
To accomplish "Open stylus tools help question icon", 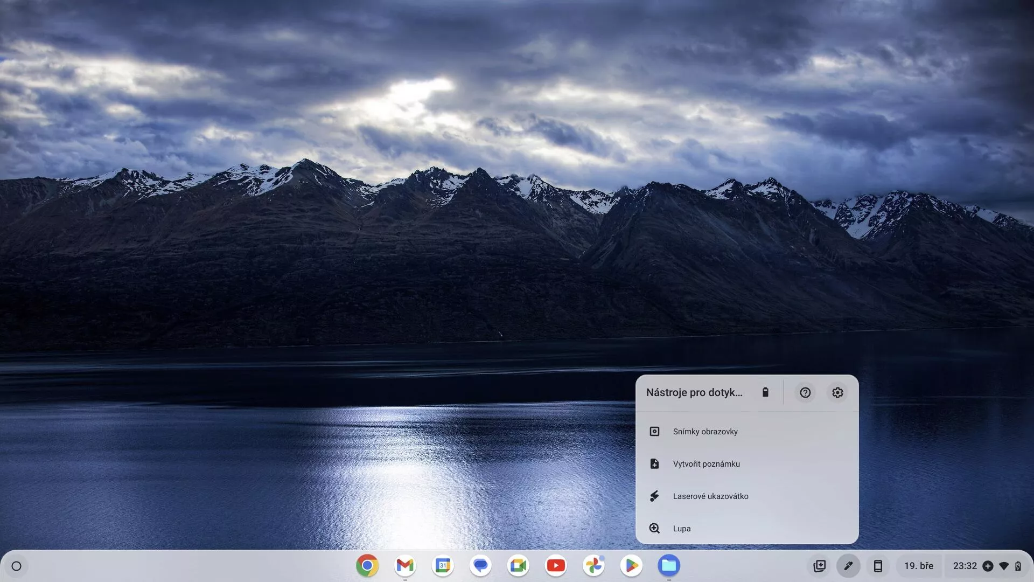I will [x=805, y=393].
